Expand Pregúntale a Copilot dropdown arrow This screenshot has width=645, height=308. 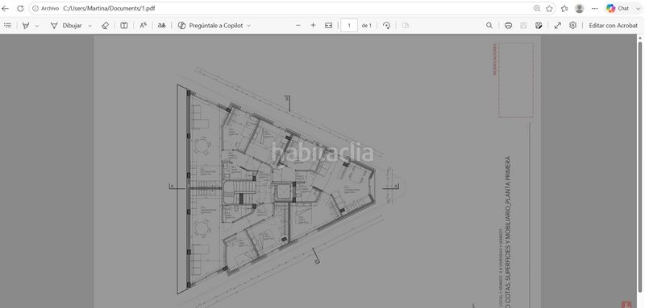[x=248, y=26]
